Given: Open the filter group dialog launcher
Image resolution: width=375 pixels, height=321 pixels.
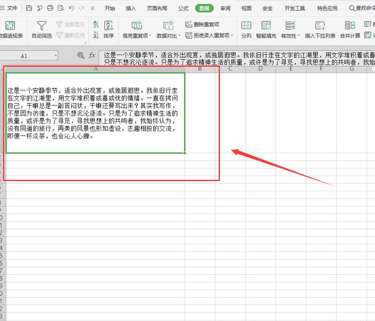Looking at the screenshot, I should pos(85,43).
